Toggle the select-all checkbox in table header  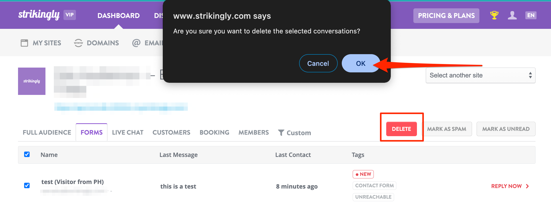click(x=27, y=154)
